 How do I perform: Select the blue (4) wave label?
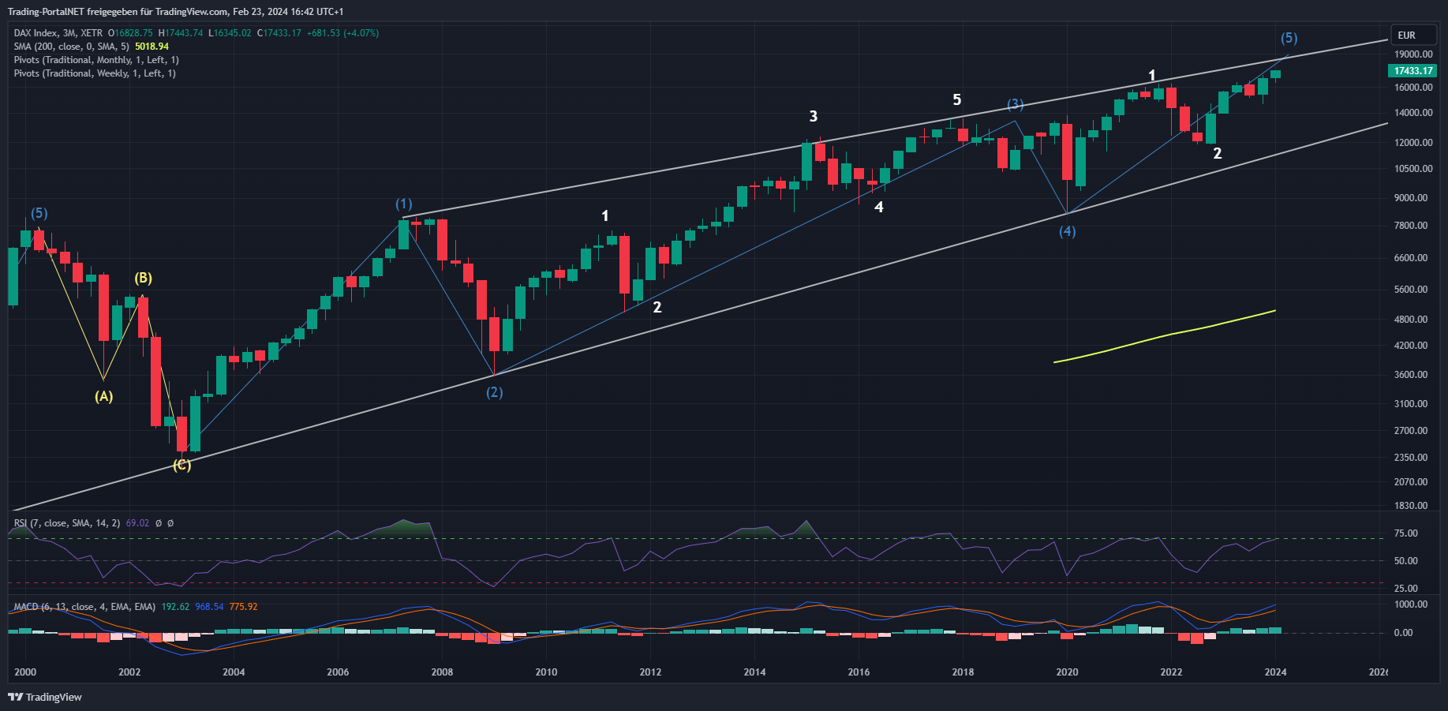(x=1068, y=231)
